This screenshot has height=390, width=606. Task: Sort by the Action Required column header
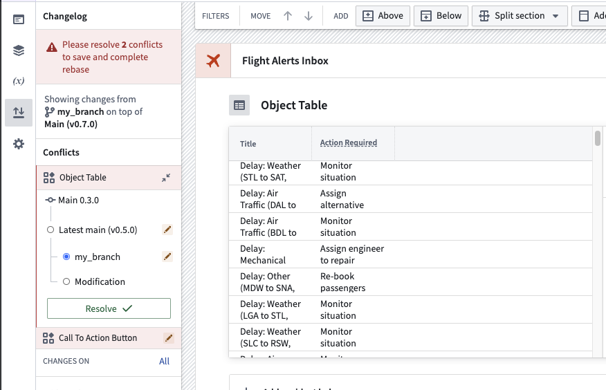(x=349, y=142)
